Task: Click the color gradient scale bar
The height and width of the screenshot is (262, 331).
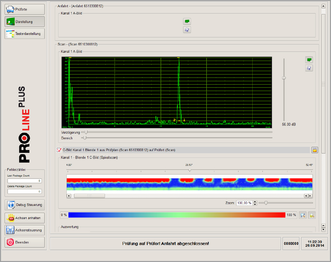Action: 177,215
